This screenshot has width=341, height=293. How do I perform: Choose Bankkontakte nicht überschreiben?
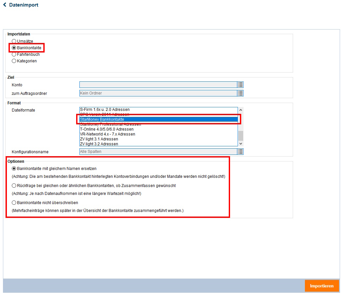point(14,203)
